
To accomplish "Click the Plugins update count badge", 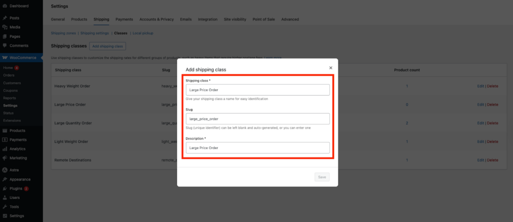I will click(26, 188).
